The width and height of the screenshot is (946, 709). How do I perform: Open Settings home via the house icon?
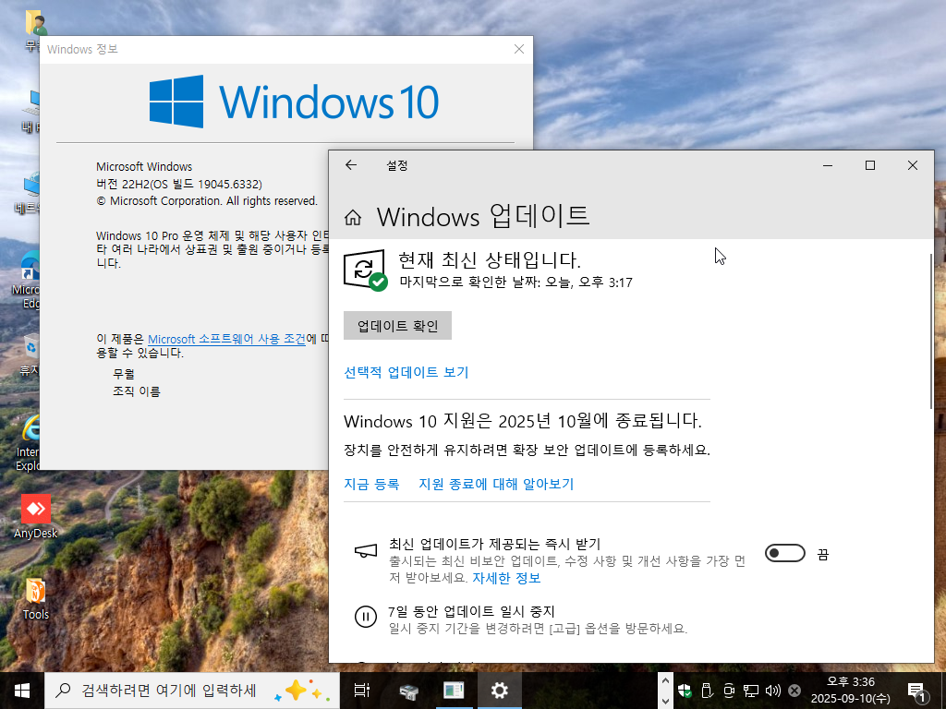(x=353, y=217)
